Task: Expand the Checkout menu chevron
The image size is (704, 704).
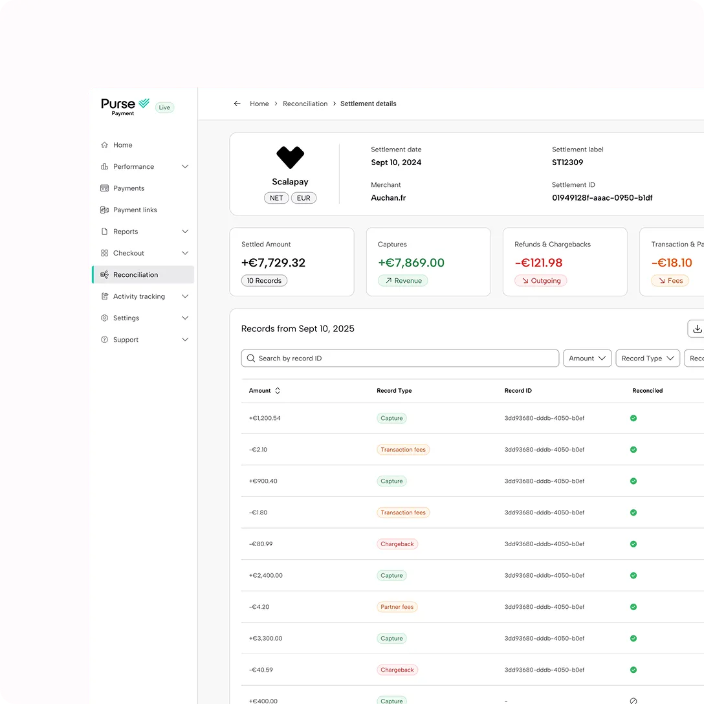Action: (185, 253)
